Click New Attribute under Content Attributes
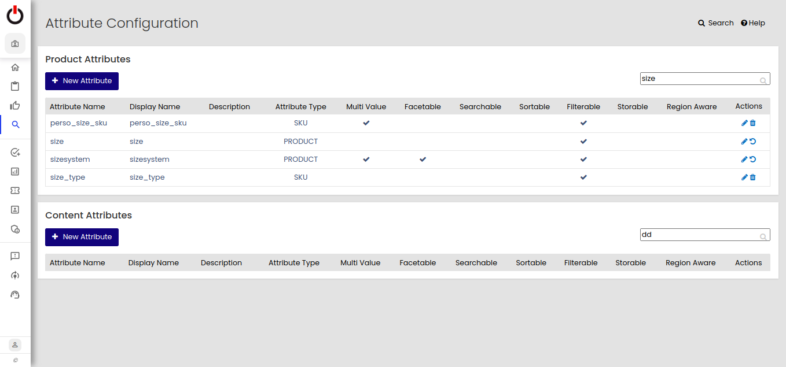The height and width of the screenshot is (367, 786). [x=82, y=237]
